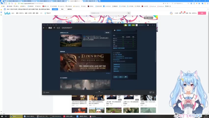The height and width of the screenshot is (118, 209).
Task: Open the Doraemon video thumbnail in bottom row
Action: (x=97, y=110)
